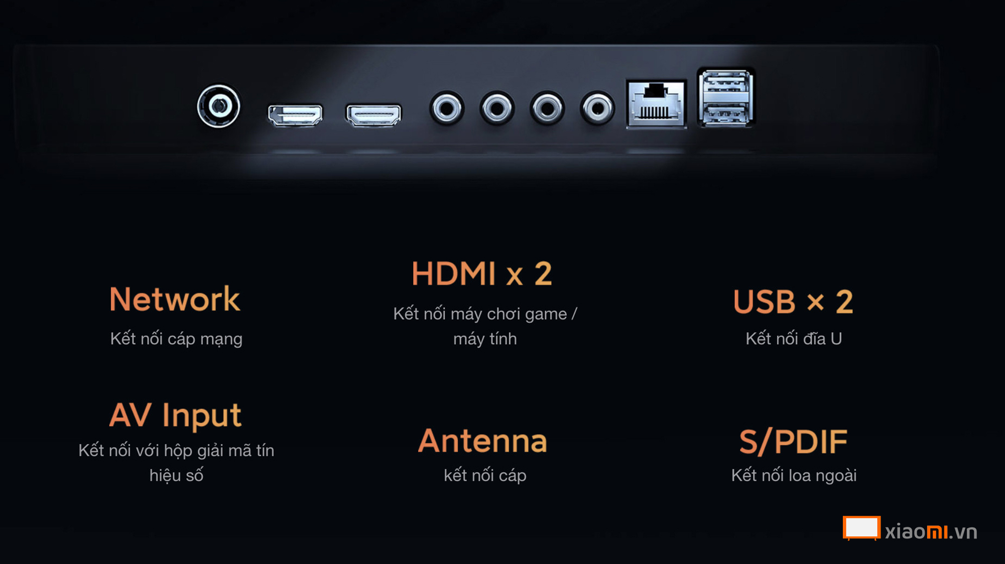Click the Ethernet network port
Image resolution: width=1005 pixels, height=564 pixels.
tap(657, 103)
